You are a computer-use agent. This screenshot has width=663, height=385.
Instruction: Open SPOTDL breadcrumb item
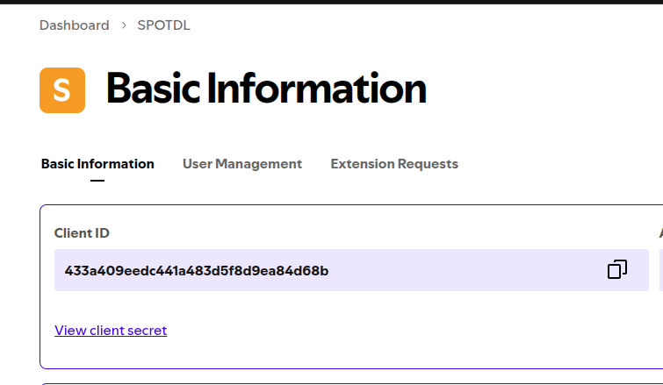(x=163, y=25)
